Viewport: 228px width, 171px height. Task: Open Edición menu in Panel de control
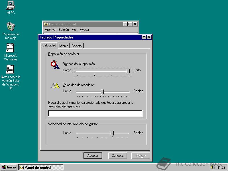(x=64, y=30)
